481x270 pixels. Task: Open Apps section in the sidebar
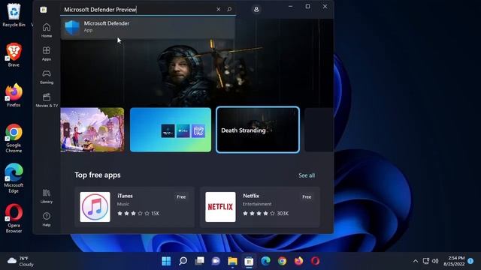(47, 53)
